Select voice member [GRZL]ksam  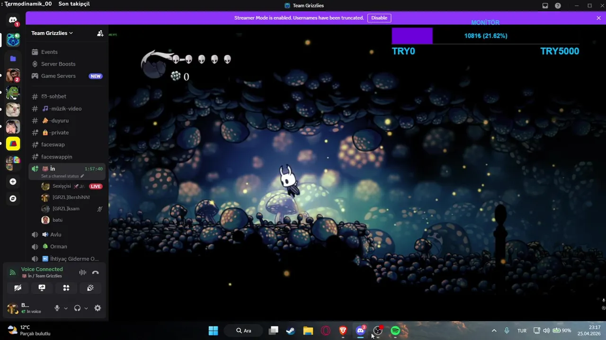pyautogui.click(x=71, y=209)
